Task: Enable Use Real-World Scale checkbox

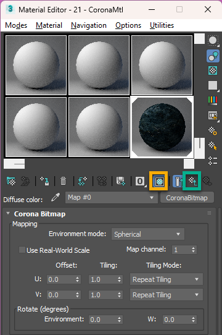Action: click(22, 250)
